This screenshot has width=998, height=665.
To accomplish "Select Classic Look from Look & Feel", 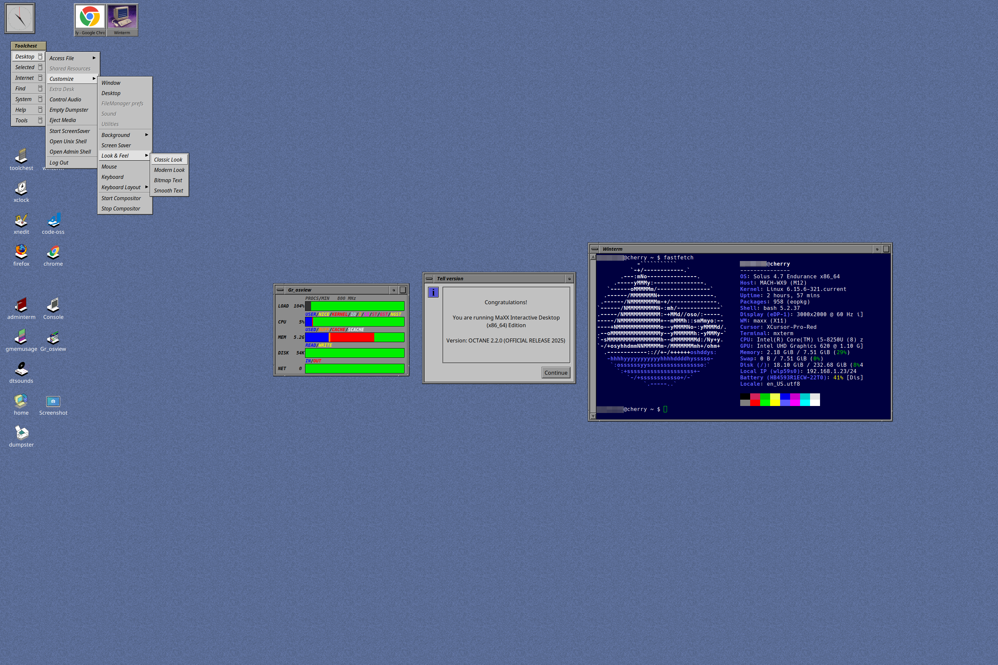I will (x=169, y=160).
